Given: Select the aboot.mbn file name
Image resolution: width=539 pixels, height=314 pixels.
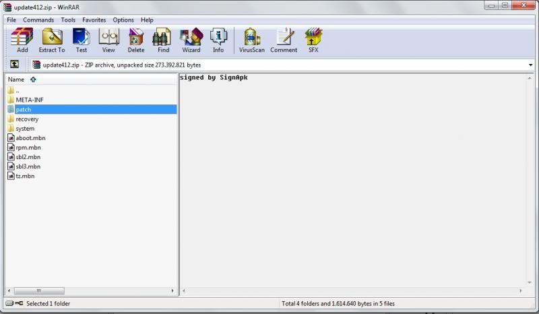Looking at the screenshot, I should [30, 138].
